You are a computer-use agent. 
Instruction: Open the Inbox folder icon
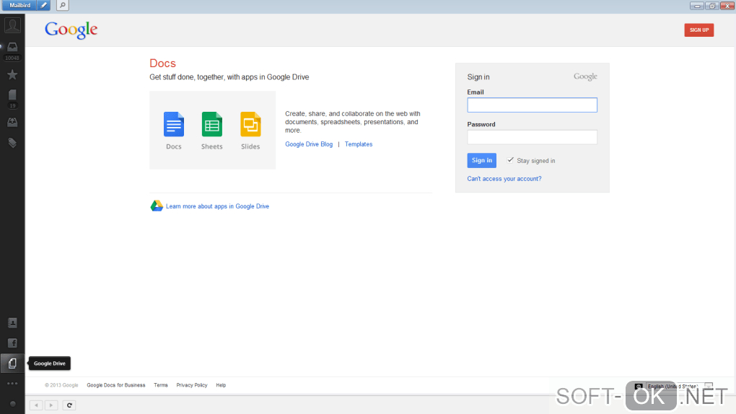pyautogui.click(x=13, y=47)
